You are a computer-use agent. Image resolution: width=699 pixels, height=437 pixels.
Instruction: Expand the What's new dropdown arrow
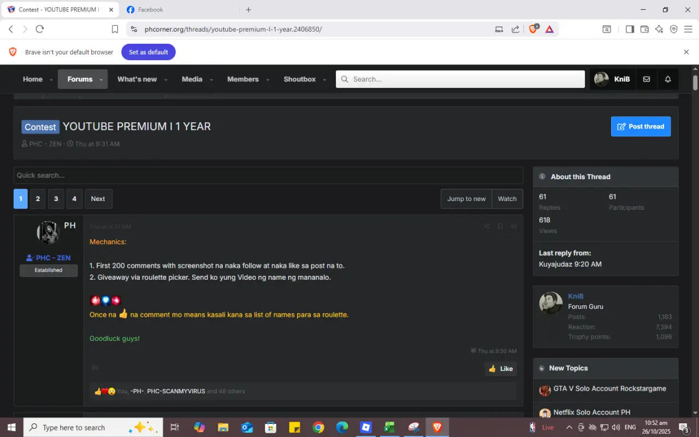click(x=165, y=80)
